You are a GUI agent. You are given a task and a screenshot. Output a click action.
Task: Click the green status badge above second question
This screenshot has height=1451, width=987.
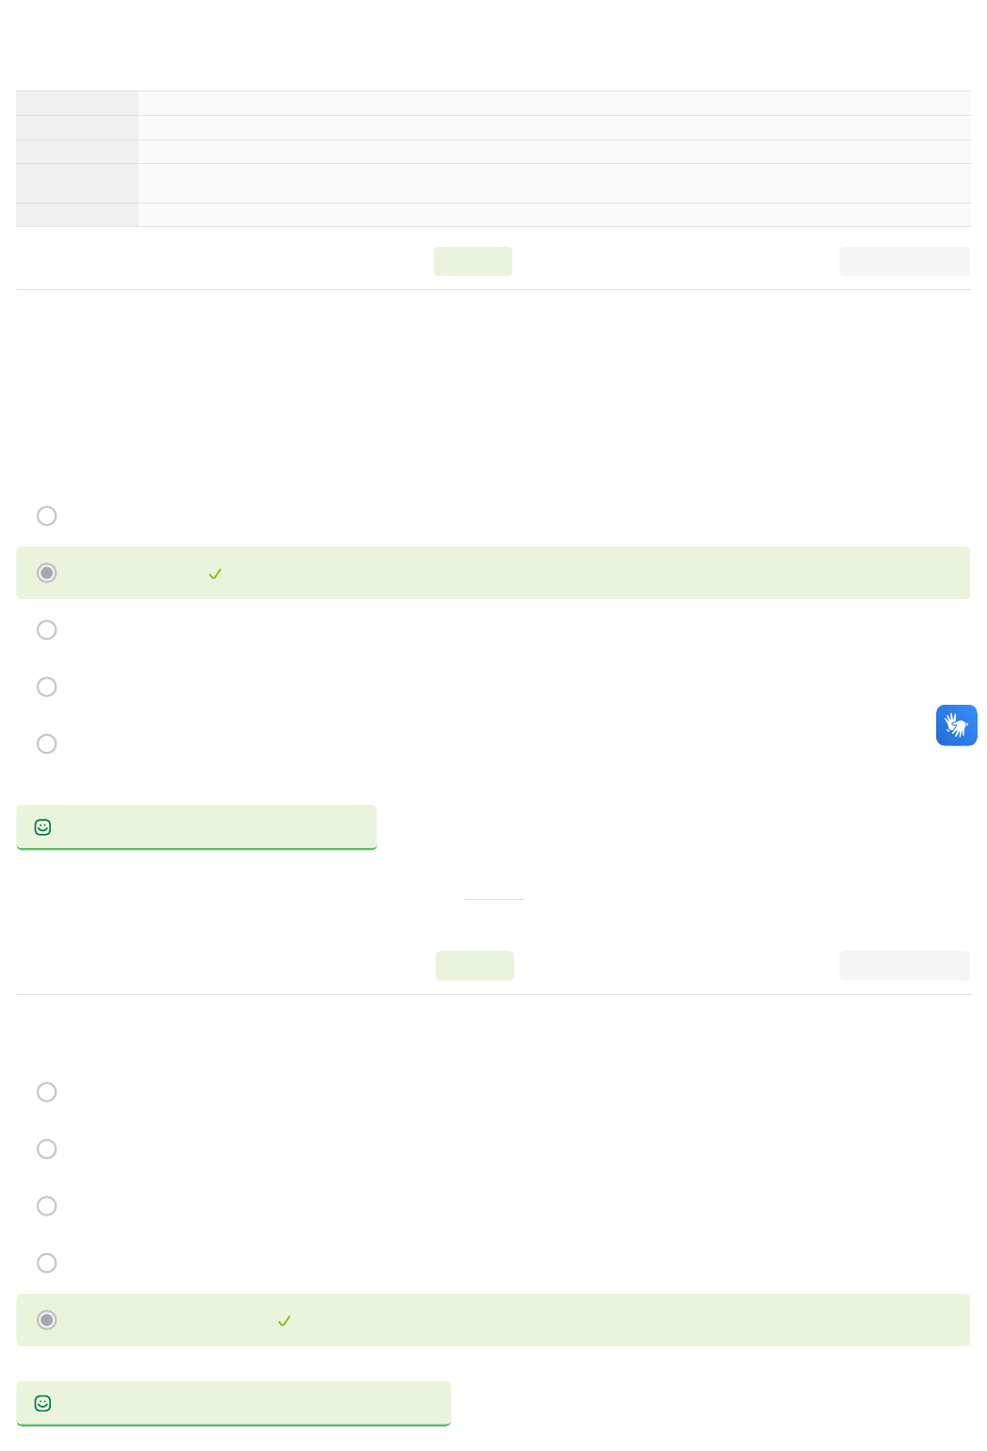475,966
